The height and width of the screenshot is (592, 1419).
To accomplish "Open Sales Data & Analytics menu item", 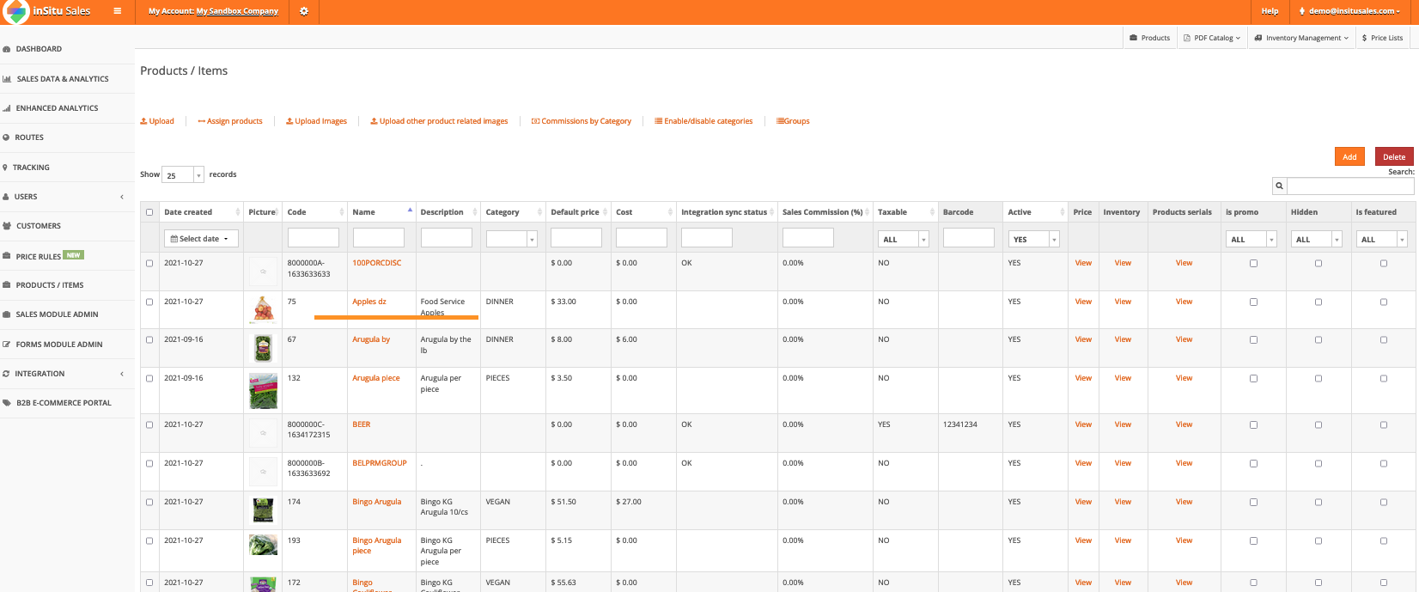I will tap(63, 79).
